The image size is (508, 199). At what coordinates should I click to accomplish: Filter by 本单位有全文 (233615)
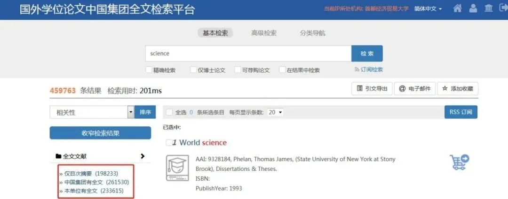coord(94,191)
